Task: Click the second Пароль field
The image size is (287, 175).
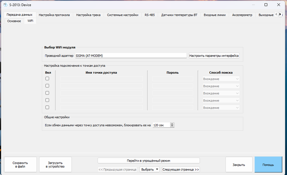Action: point(173,86)
